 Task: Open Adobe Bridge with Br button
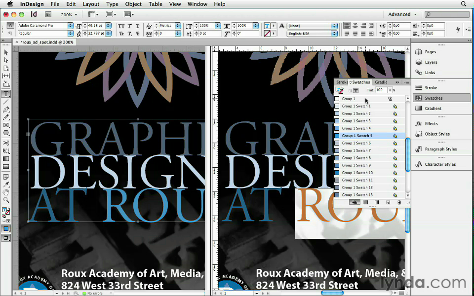tap(48, 14)
